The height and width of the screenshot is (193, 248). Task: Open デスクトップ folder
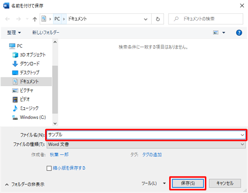coord(26,72)
